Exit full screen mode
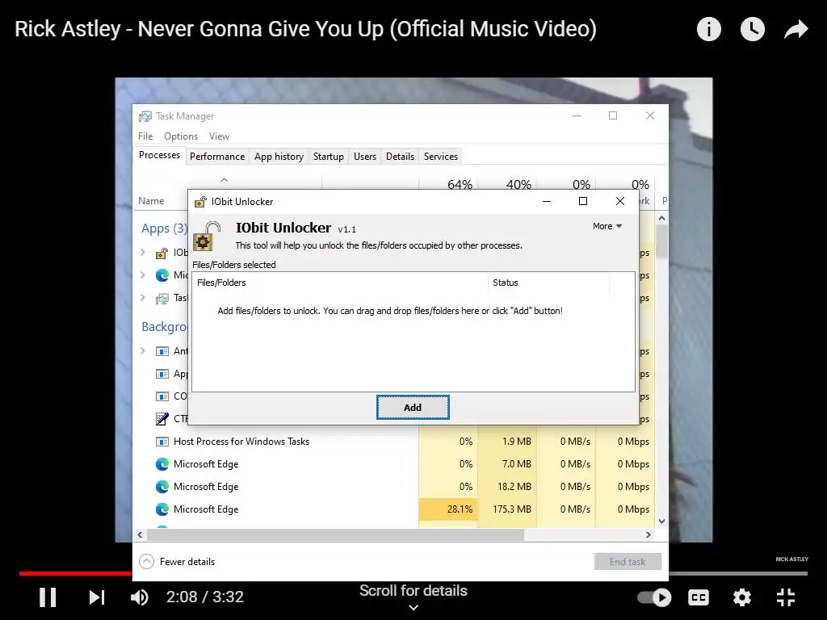 (x=786, y=597)
